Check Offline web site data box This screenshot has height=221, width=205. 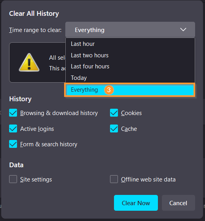point(114,179)
